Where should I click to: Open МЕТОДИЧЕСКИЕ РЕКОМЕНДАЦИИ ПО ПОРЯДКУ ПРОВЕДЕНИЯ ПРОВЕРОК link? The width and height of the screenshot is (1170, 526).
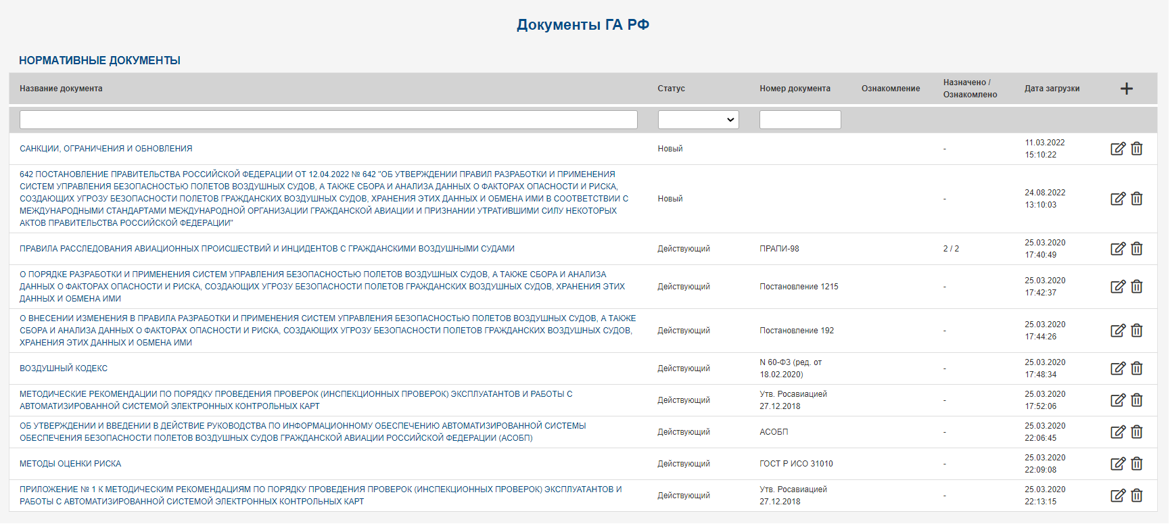coord(296,400)
